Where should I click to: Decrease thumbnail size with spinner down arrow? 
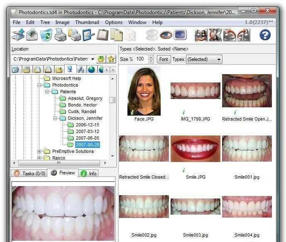(x=151, y=61)
